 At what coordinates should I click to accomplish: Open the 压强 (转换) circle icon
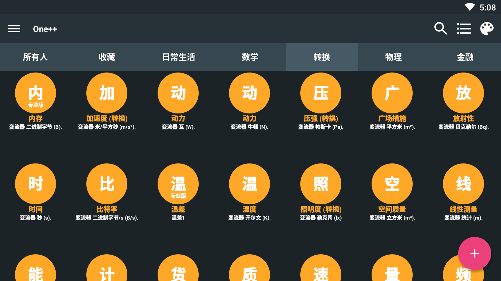[321, 93]
